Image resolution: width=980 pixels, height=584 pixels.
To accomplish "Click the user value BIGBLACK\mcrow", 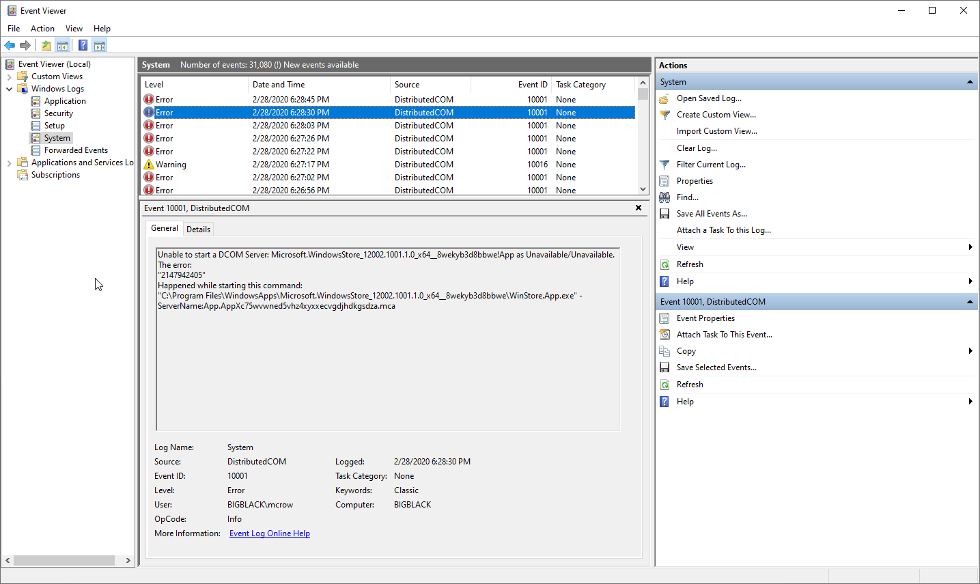I will [x=260, y=505].
